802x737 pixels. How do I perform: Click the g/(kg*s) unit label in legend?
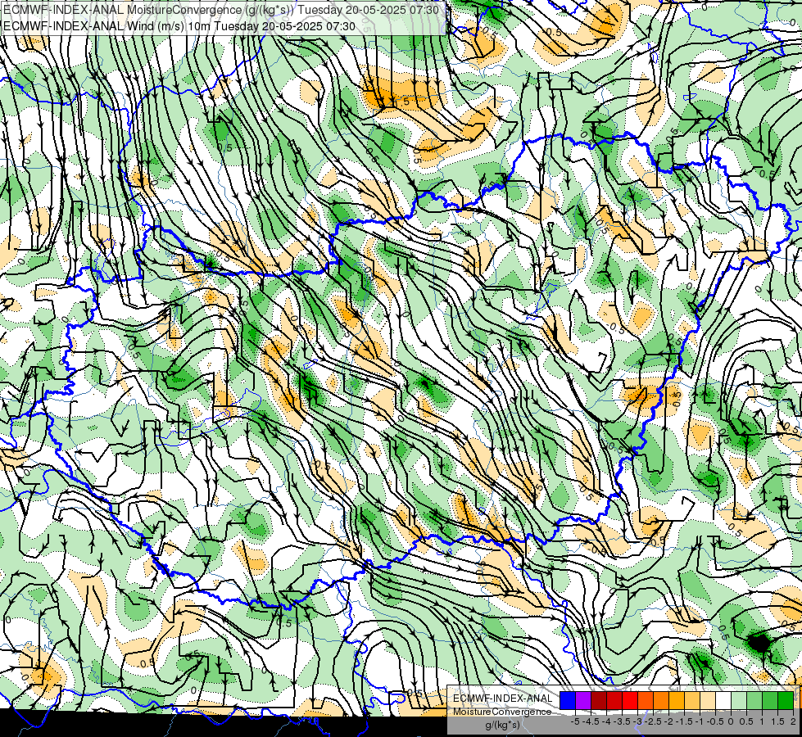click(502, 726)
